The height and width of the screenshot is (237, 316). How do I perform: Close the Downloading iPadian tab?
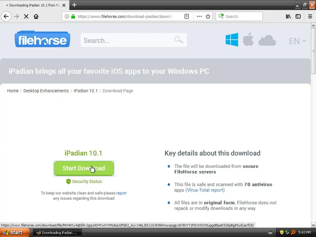(x=64, y=5)
